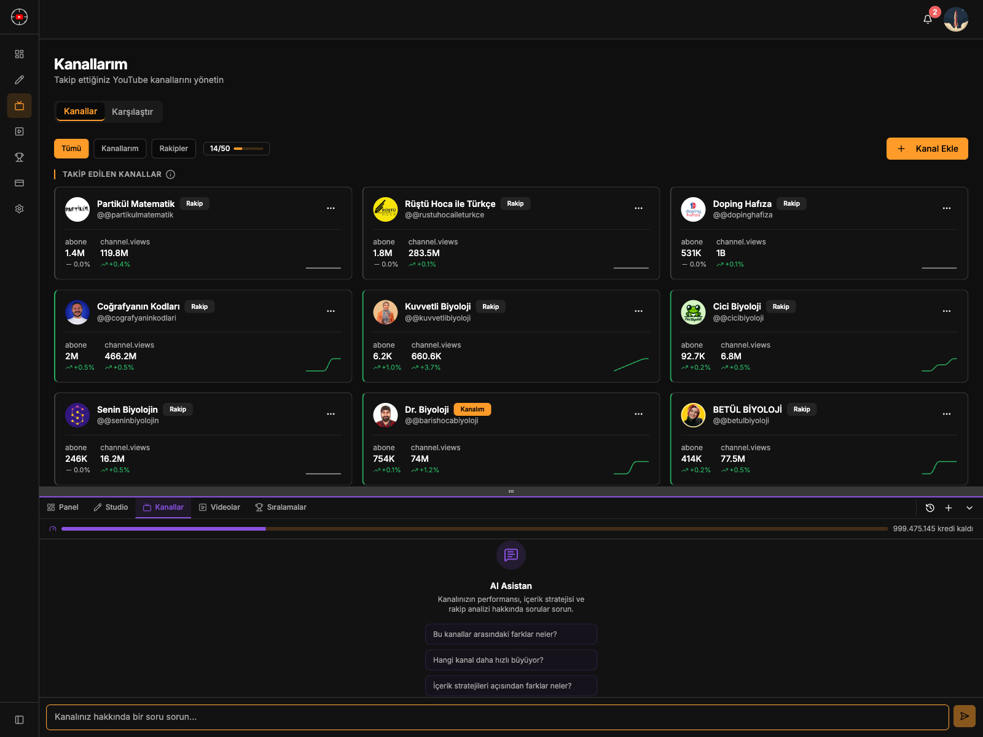Click the AI Asistan chat bubble icon

pyautogui.click(x=511, y=555)
